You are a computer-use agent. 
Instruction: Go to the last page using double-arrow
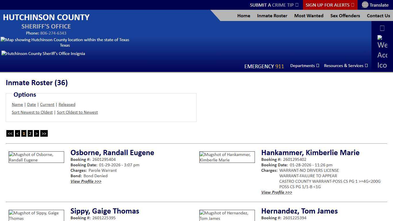point(44,133)
